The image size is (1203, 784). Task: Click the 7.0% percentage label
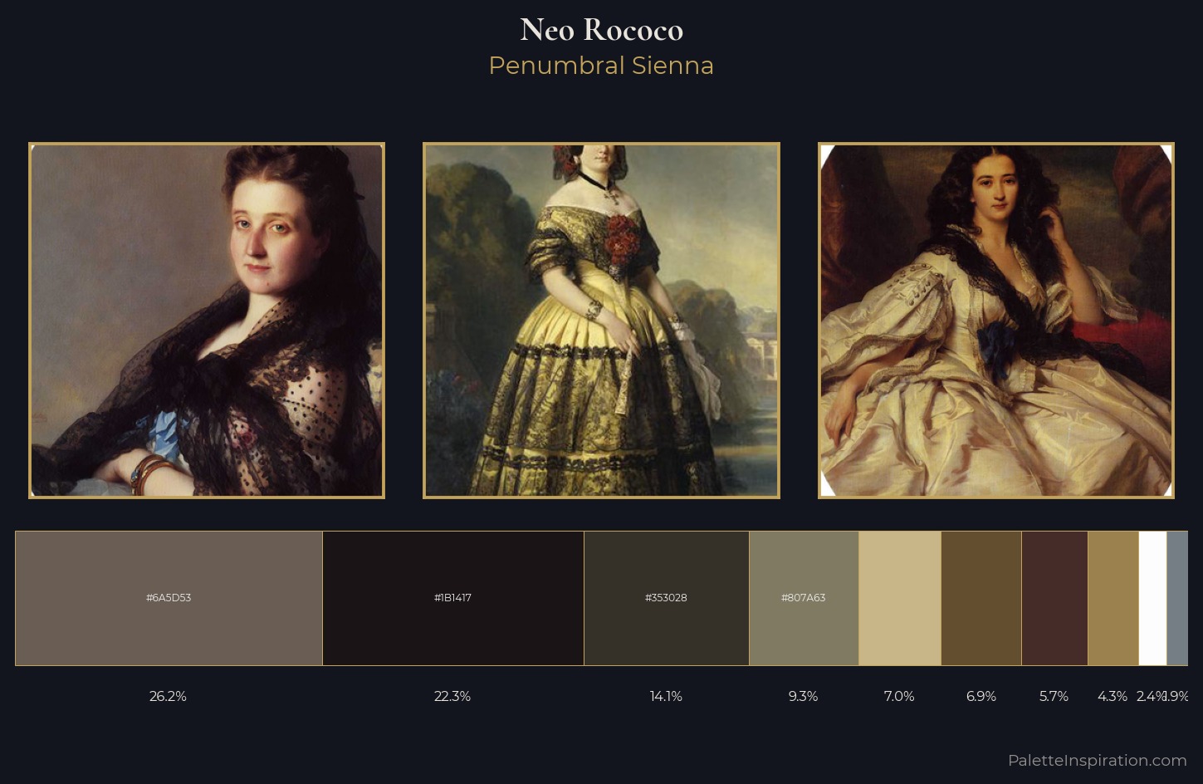pos(899,696)
